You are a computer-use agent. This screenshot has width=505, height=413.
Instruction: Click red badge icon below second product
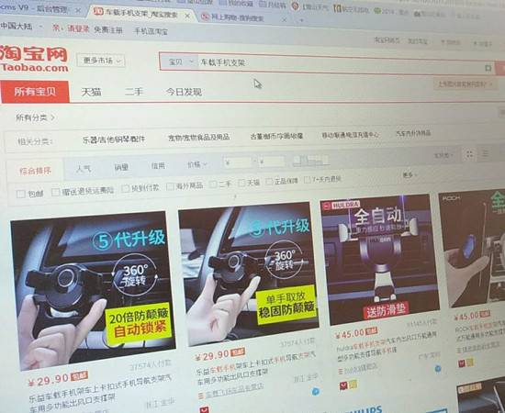click(204, 409)
